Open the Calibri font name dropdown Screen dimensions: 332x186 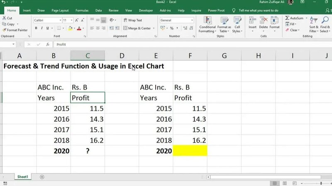60,20
